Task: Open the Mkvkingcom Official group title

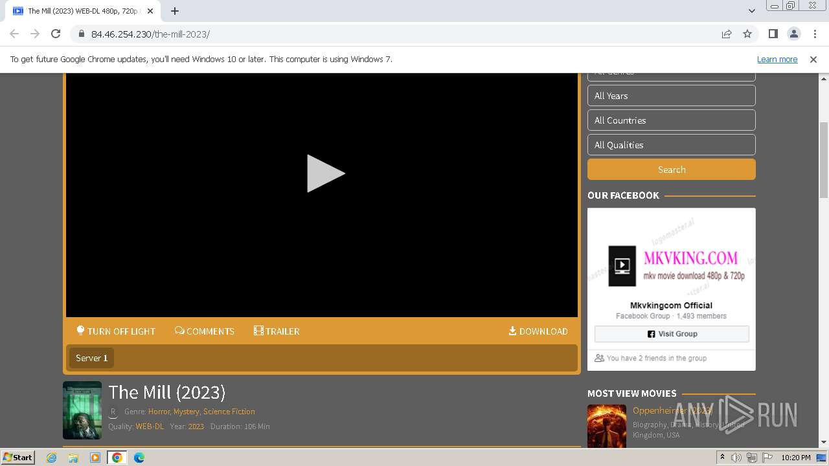Action: 671,305
